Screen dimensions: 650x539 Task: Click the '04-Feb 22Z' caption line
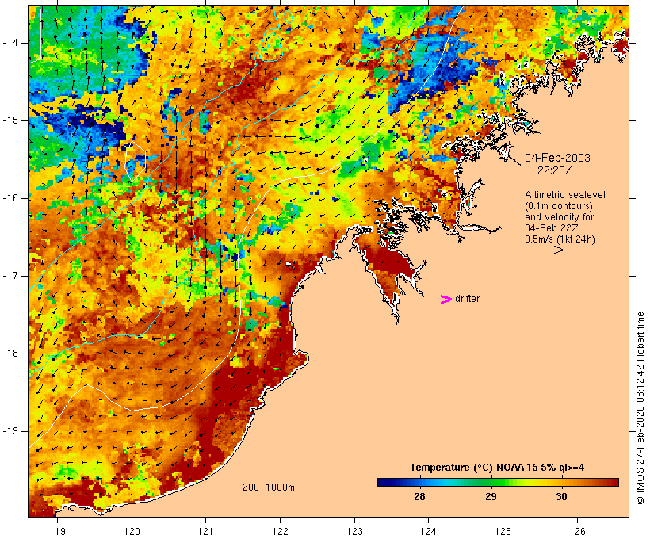pyautogui.click(x=552, y=228)
